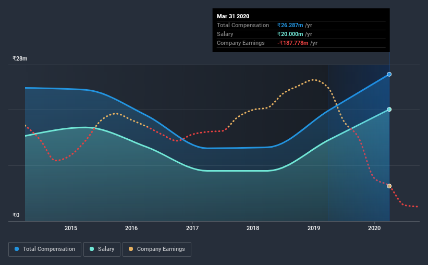Click the Mar 31 2020 tooltip date
Image resolution: width=428 pixels, height=265 pixels.
(233, 16)
